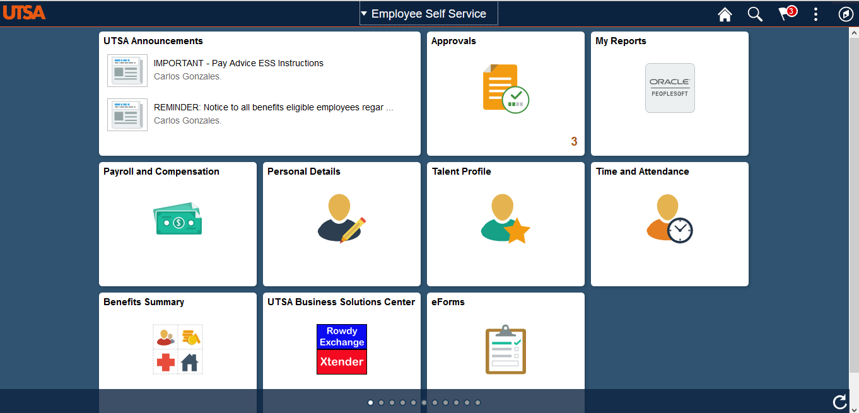Click the Approvals tile title

(453, 41)
